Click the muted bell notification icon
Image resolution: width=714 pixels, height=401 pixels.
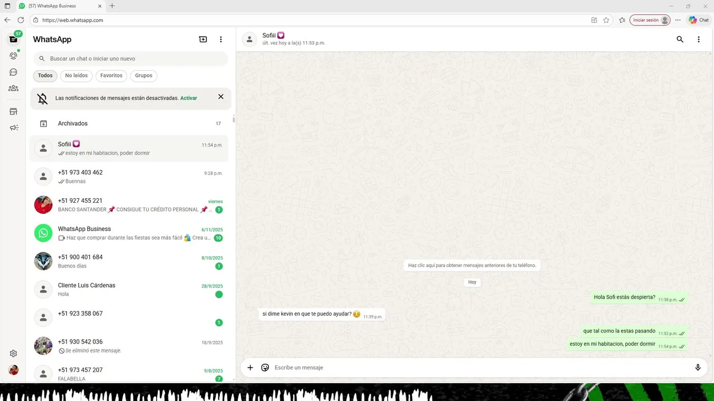42,99
